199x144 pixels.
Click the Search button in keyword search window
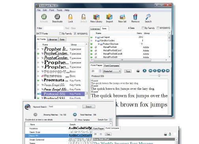pos(88,107)
